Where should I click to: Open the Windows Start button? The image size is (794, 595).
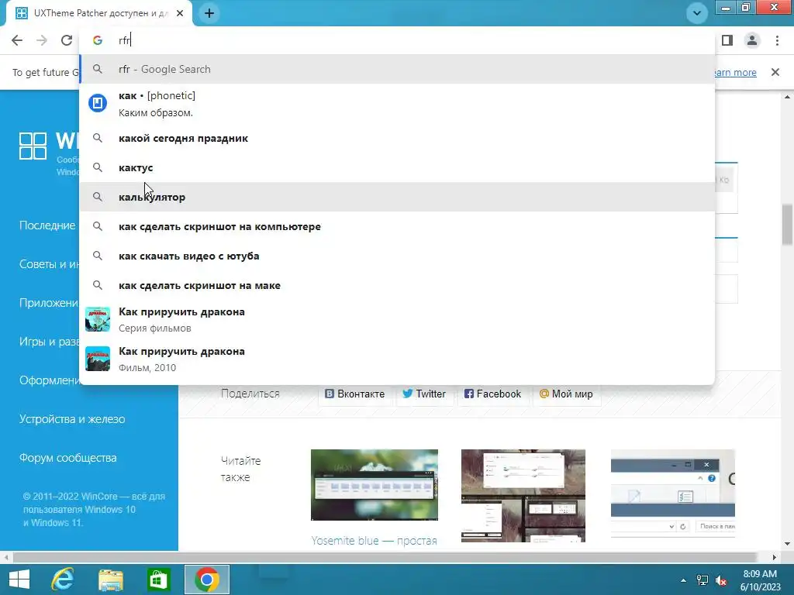19,580
